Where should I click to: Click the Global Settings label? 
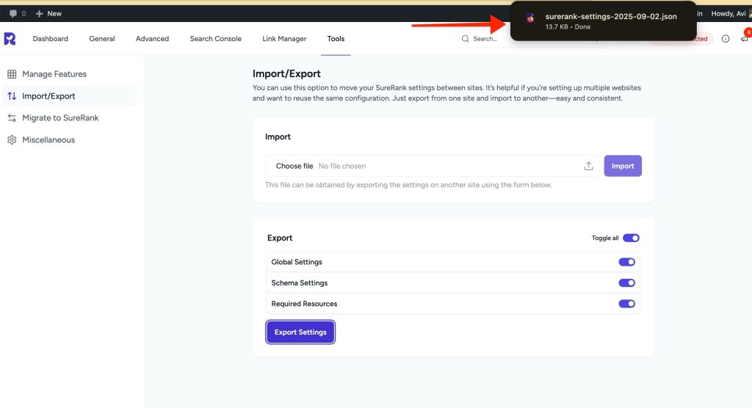(297, 262)
